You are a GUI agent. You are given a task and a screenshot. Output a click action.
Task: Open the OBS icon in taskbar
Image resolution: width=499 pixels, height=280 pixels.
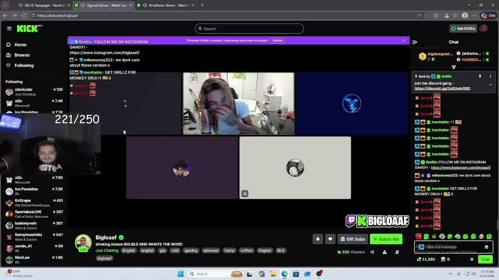pyautogui.click(x=319, y=274)
